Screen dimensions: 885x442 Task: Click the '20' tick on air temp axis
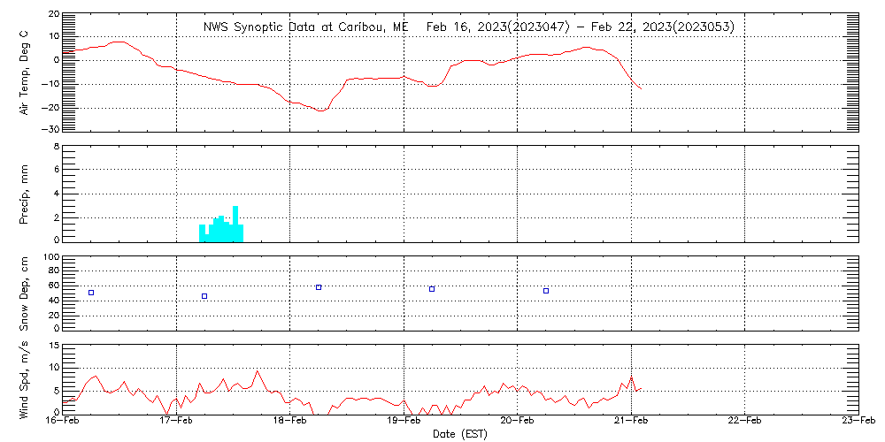click(x=53, y=13)
